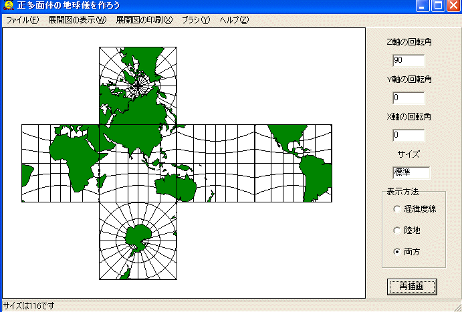Click the status text サイズは116です
462x312 pixels.
click(29, 306)
